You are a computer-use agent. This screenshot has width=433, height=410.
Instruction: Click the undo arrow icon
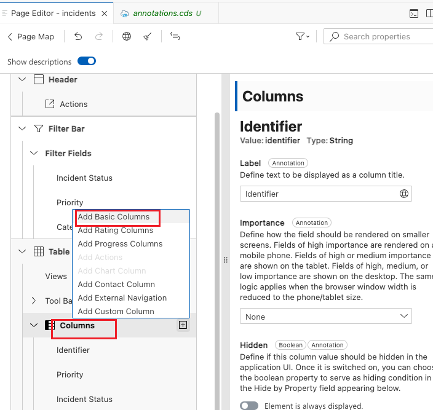78,37
